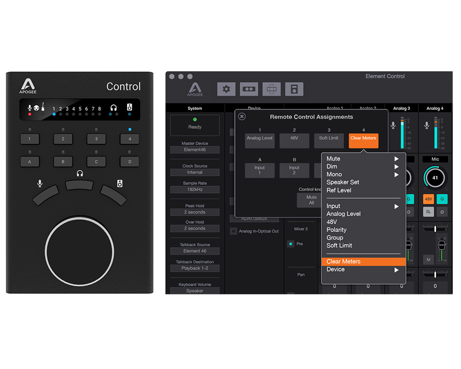Toggle the Pre checkbox in Mixer 2
461x369 pixels.
290,244
